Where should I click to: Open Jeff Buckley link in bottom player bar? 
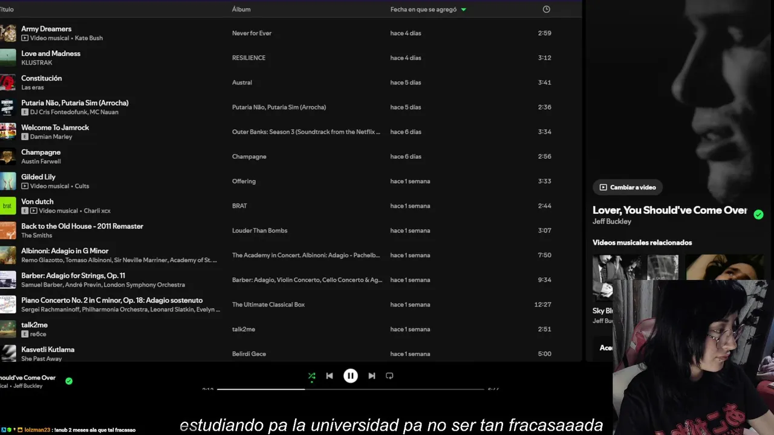click(28, 386)
